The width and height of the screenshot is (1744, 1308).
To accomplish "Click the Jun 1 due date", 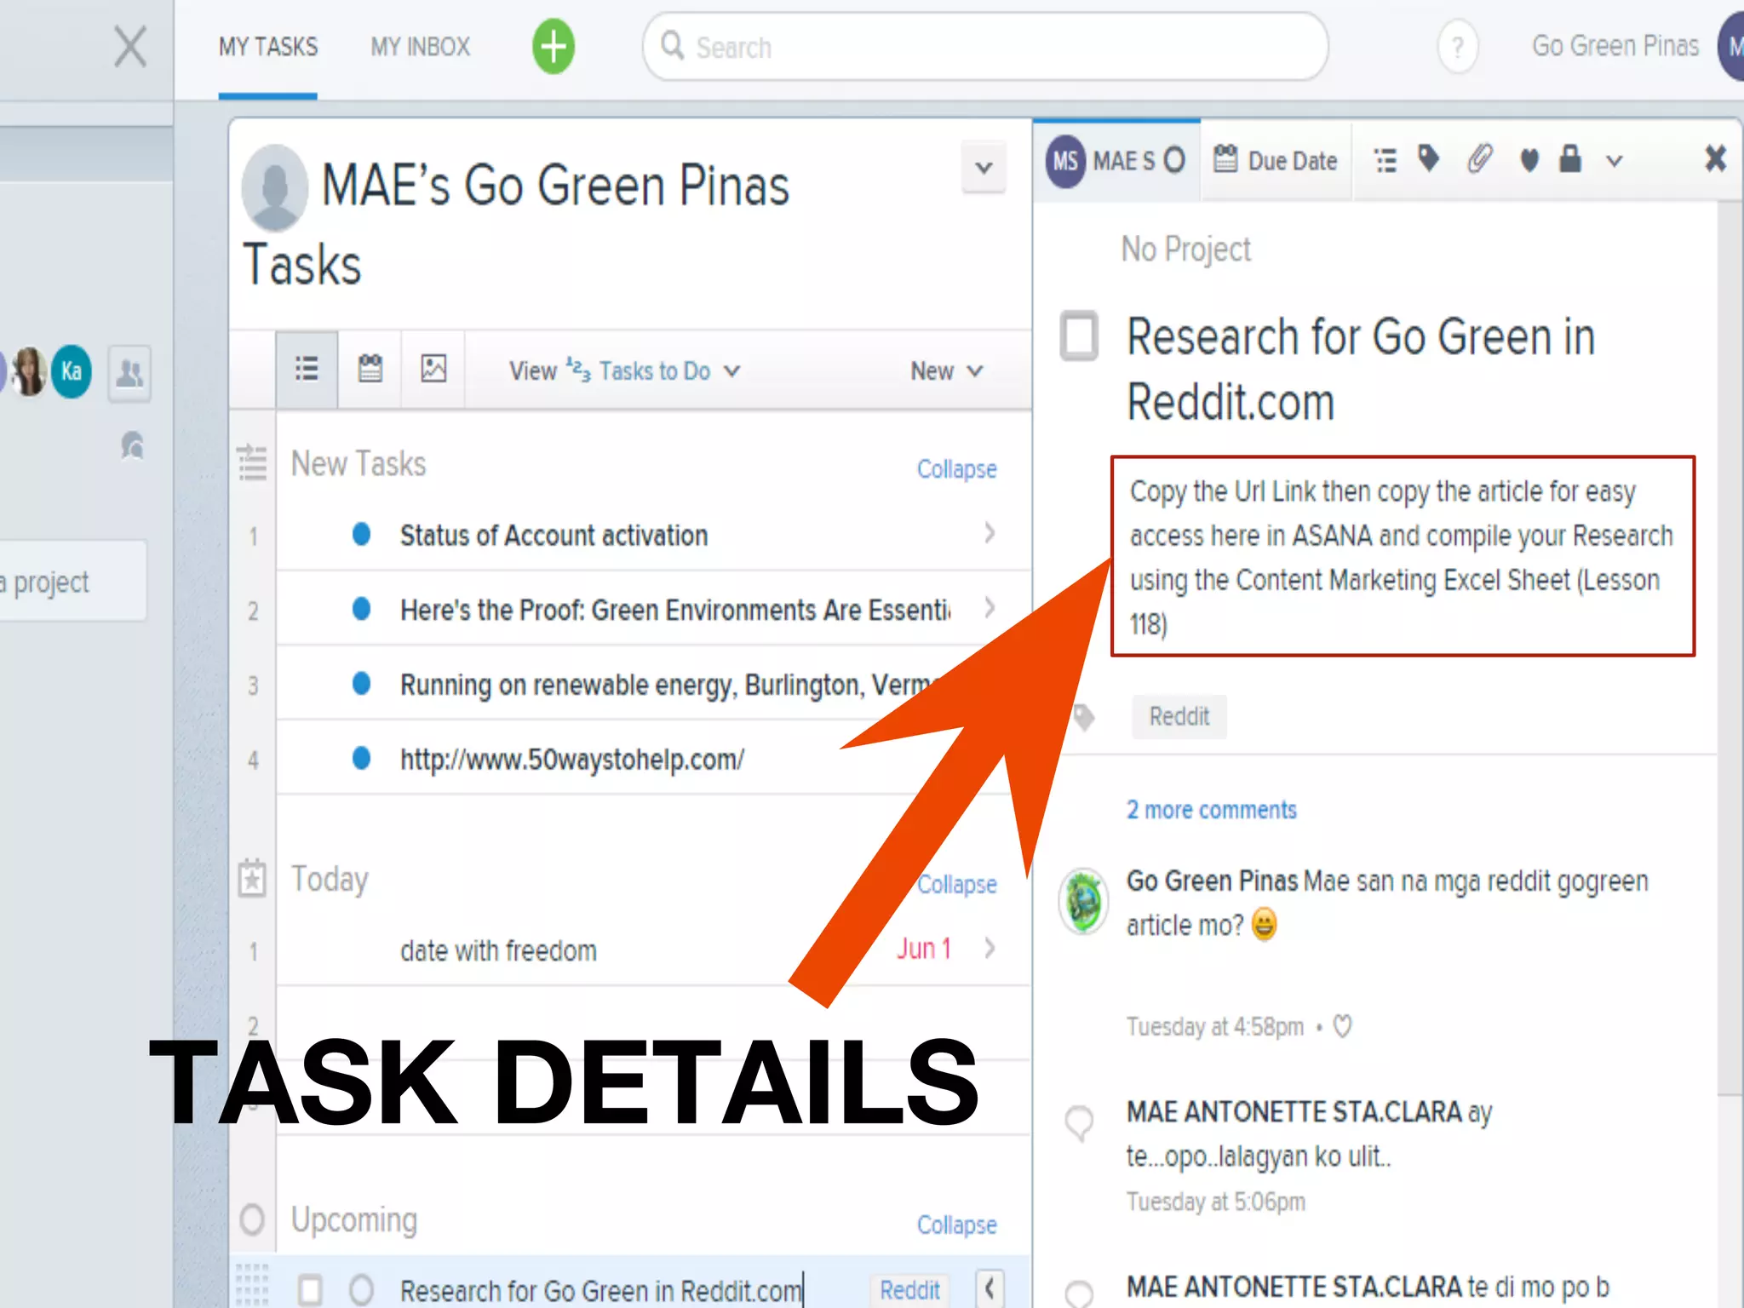I will [x=924, y=949].
